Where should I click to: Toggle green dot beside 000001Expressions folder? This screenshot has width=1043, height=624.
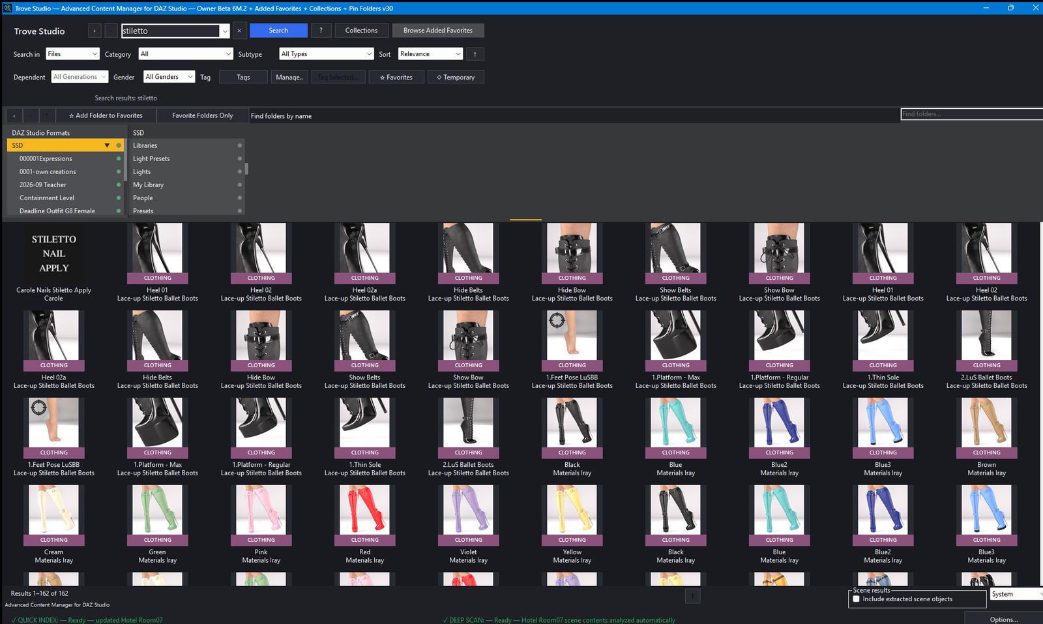point(119,158)
